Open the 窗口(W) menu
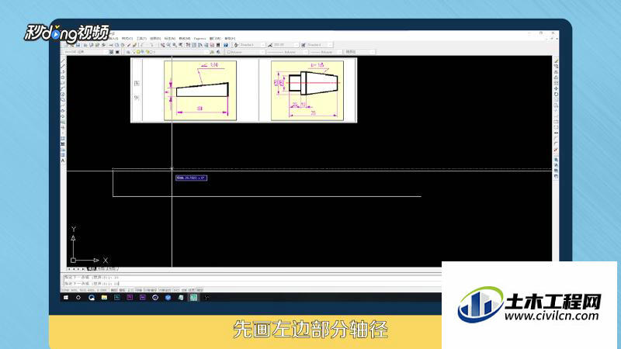Image resolution: width=621 pixels, height=349 pixels. click(215, 38)
